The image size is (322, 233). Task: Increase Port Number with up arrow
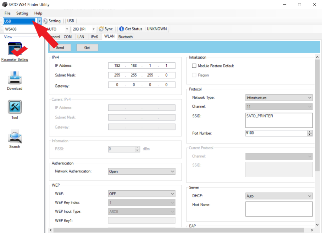pyautogui.click(x=310, y=132)
